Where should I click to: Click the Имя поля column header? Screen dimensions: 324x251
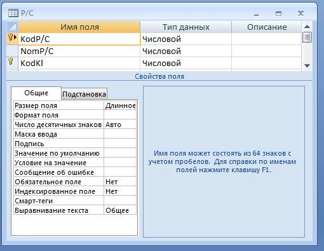(79, 27)
